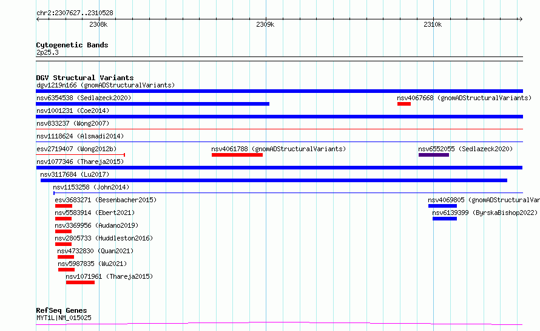The image size is (540, 331).
Task: Click the red bar under nsv4732830
Action: point(66,257)
